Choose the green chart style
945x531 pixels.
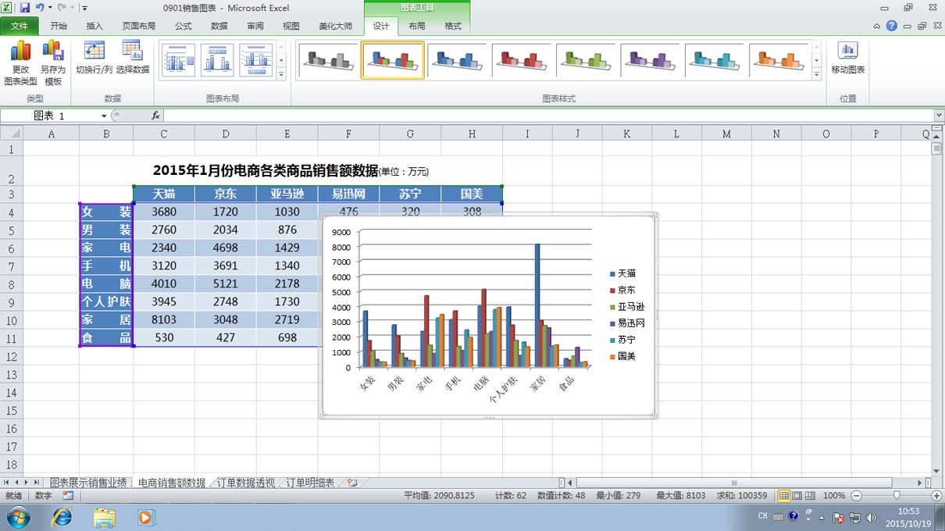pyautogui.click(x=587, y=60)
